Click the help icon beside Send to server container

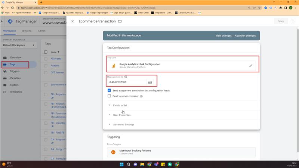(141, 96)
